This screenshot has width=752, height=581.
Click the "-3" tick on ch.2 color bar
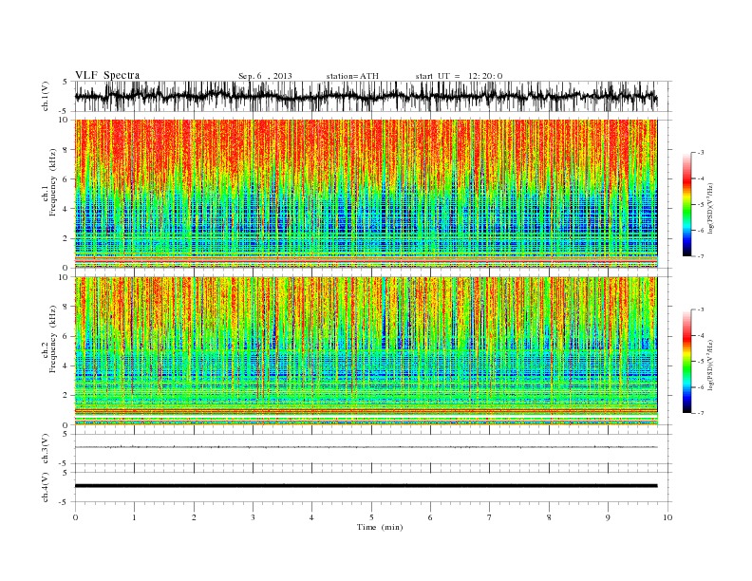click(x=700, y=309)
